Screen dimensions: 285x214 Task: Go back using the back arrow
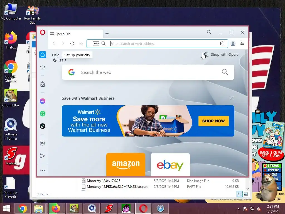pyautogui.click(x=54, y=43)
